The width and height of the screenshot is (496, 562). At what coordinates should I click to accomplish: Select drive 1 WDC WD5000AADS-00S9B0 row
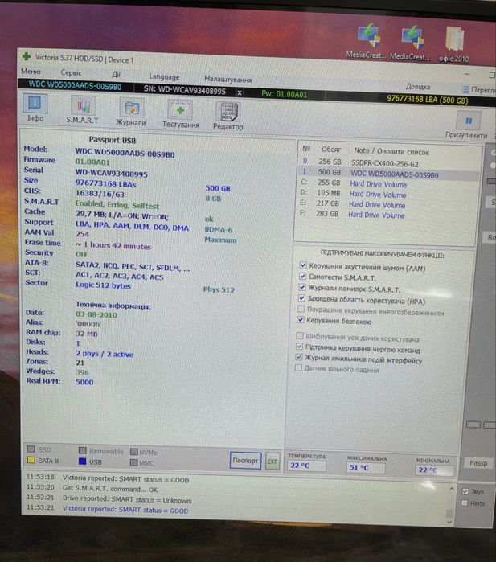pos(387,174)
